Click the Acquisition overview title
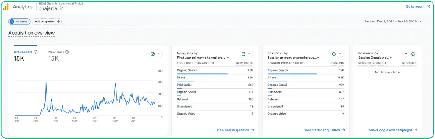Image resolution: width=435 pixels, height=139 pixels. point(32,33)
